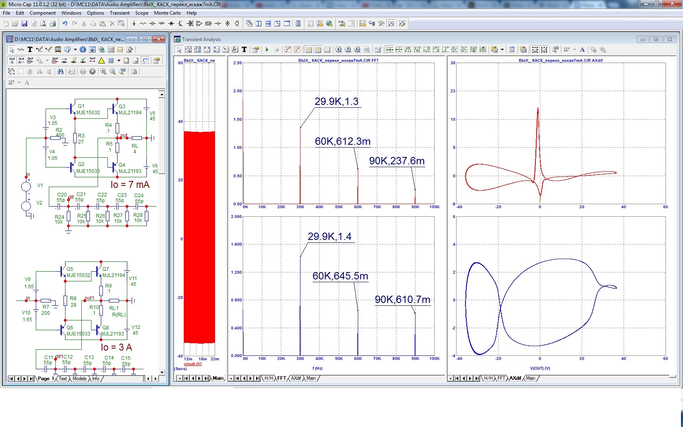Open the Options menu
This screenshot has width=683, height=427.
(96, 13)
